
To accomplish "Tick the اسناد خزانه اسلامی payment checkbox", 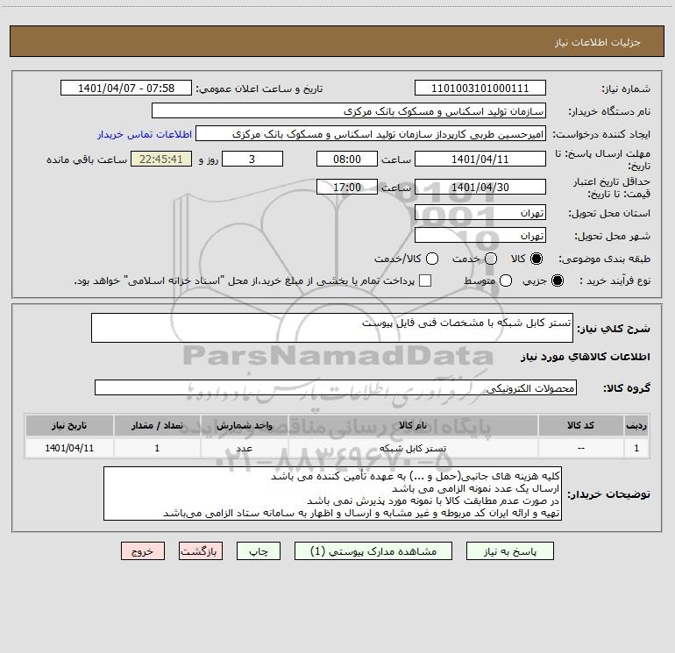I will pos(425,280).
